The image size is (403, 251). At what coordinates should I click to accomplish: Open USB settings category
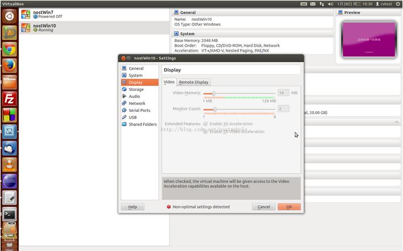pos(140,117)
